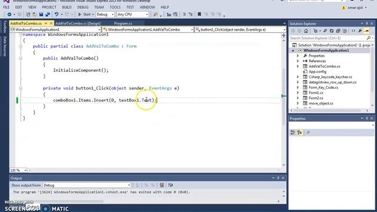
Task: Collapse the AddValToCombo constructor block
Action: click(x=21, y=58)
